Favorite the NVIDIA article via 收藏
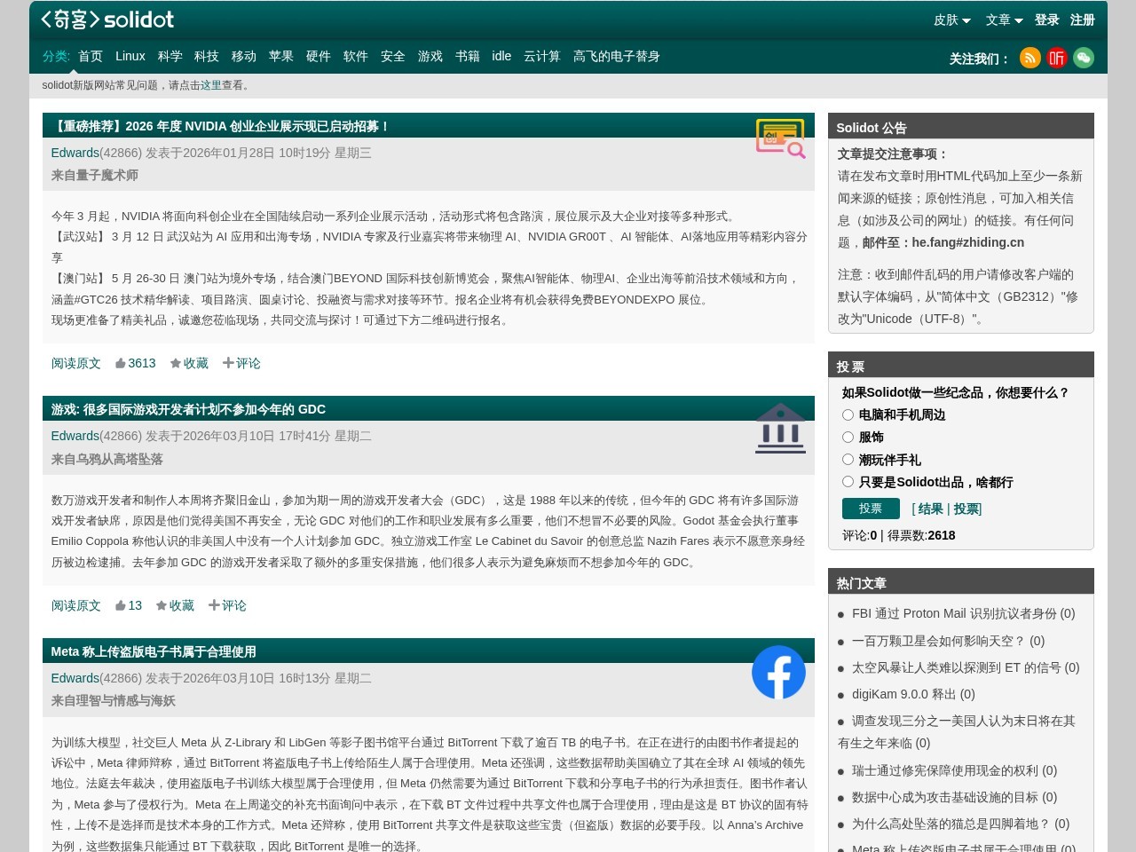The height and width of the screenshot is (852, 1136). pyautogui.click(x=189, y=363)
